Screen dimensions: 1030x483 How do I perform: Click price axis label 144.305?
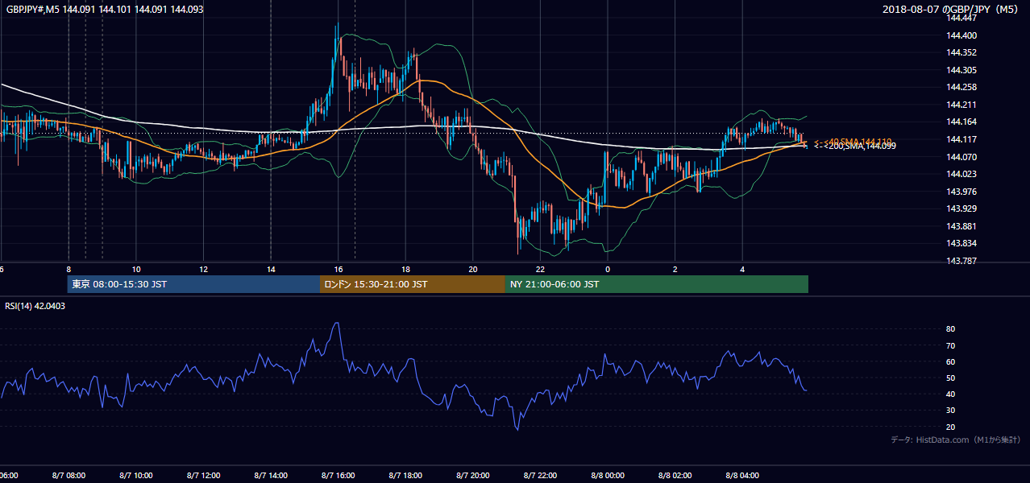[962, 70]
